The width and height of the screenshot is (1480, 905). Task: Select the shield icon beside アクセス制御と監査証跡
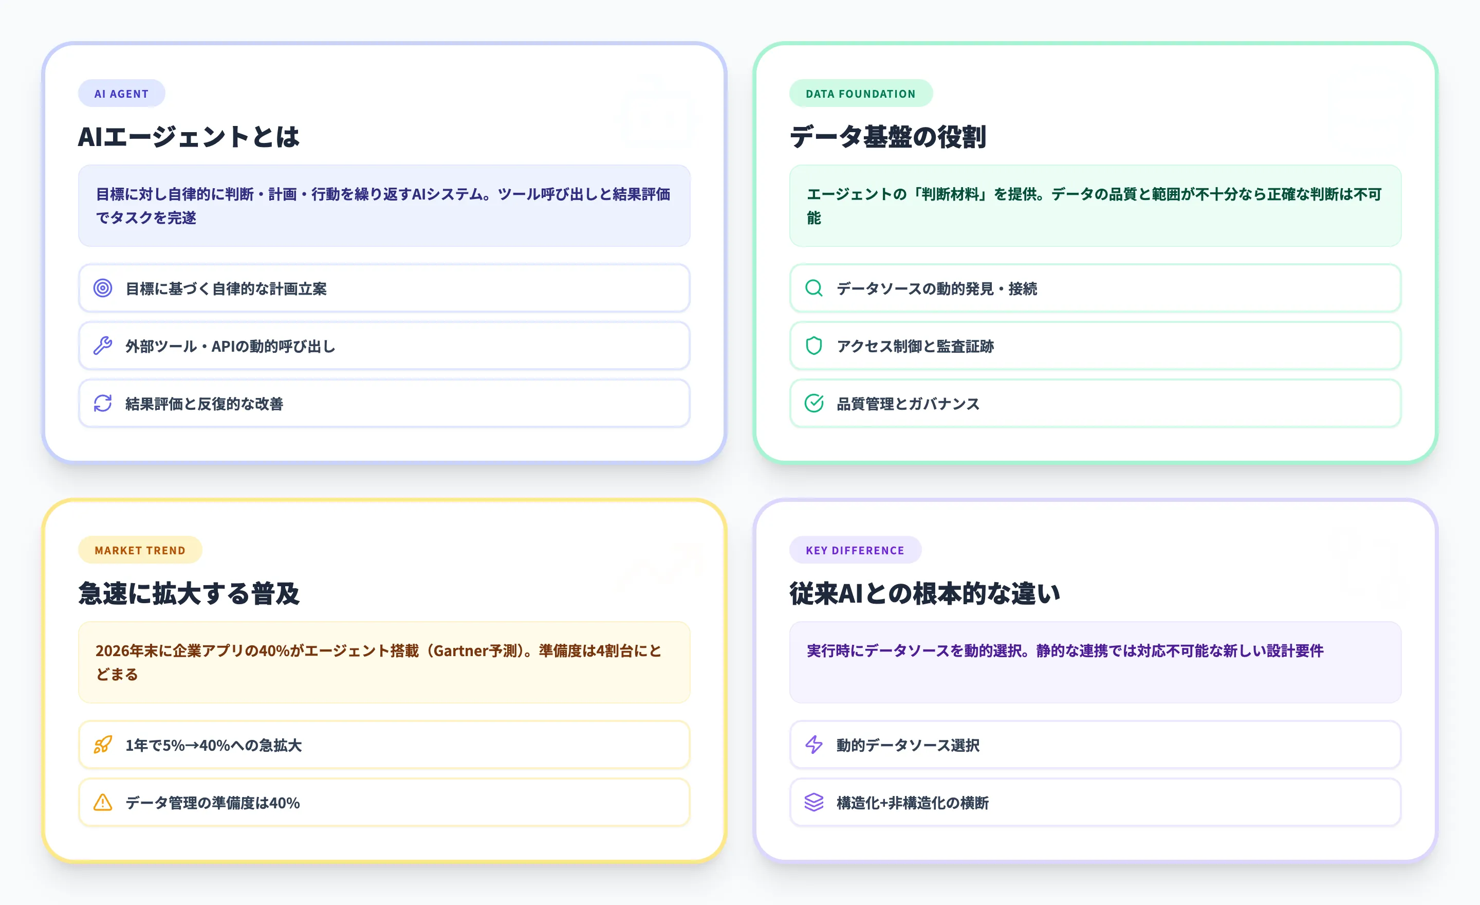[x=814, y=346]
